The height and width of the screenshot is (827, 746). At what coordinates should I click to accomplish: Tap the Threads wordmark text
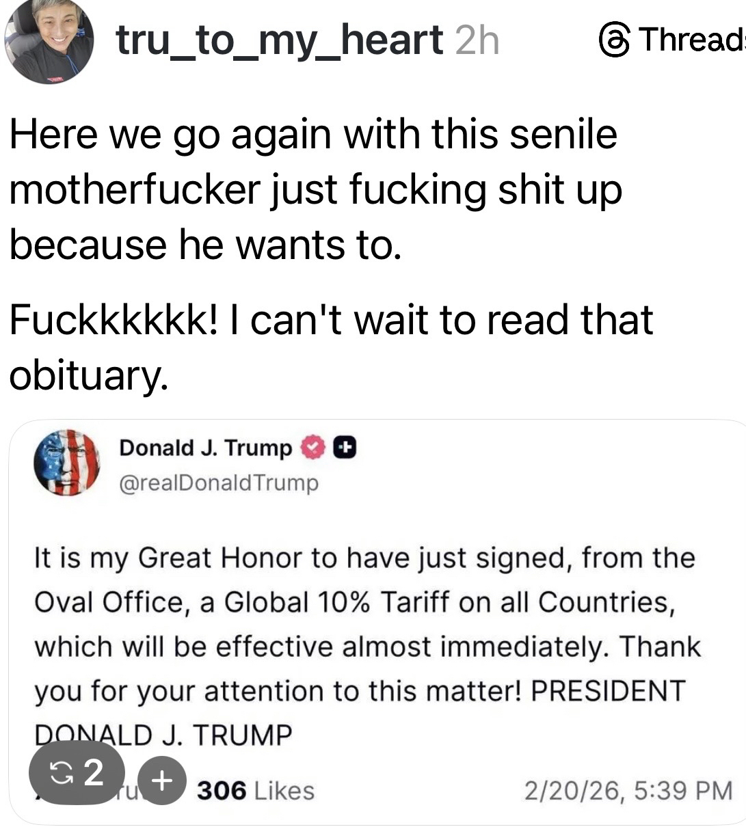tap(692, 40)
